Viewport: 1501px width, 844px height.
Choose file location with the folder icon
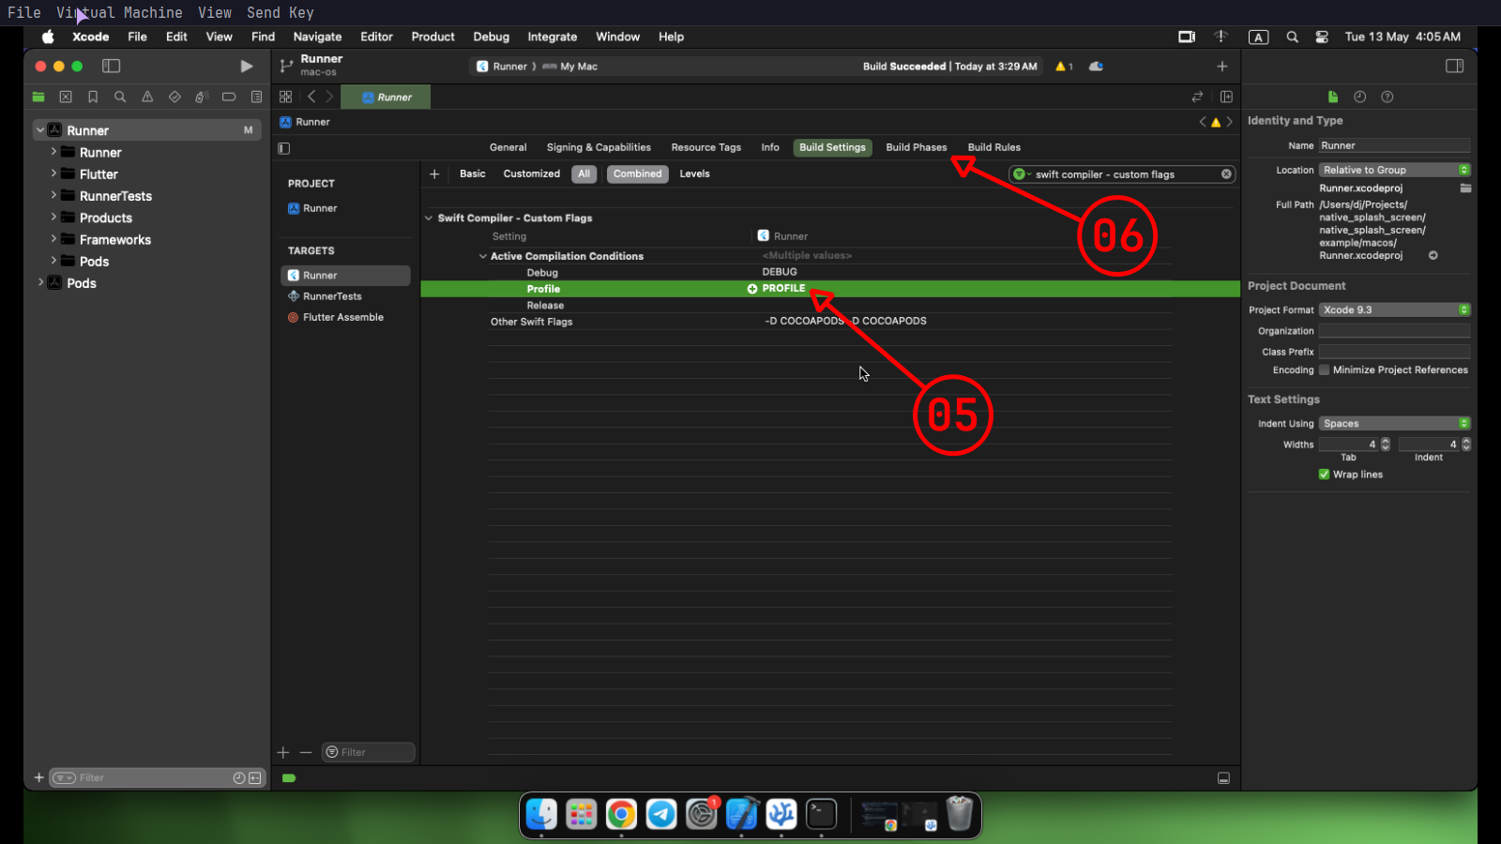[1465, 188]
